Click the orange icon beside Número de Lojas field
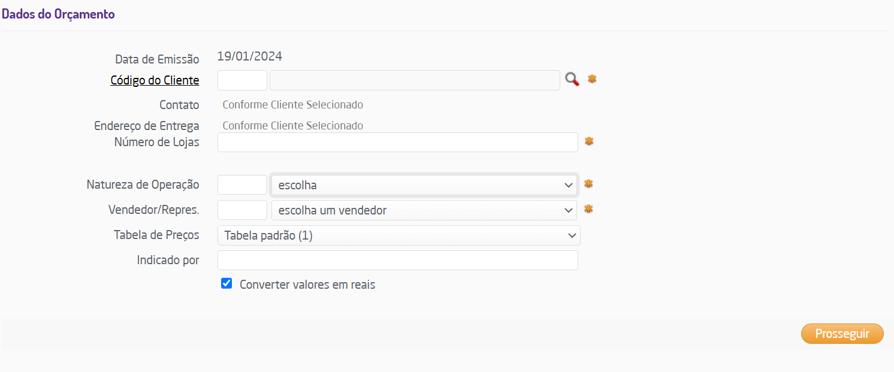This screenshot has width=894, height=372. (x=589, y=141)
